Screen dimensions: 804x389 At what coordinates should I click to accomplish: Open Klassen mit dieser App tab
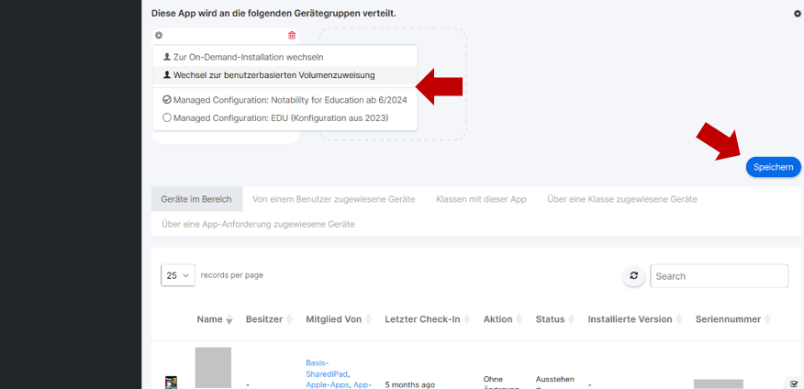coord(481,199)
